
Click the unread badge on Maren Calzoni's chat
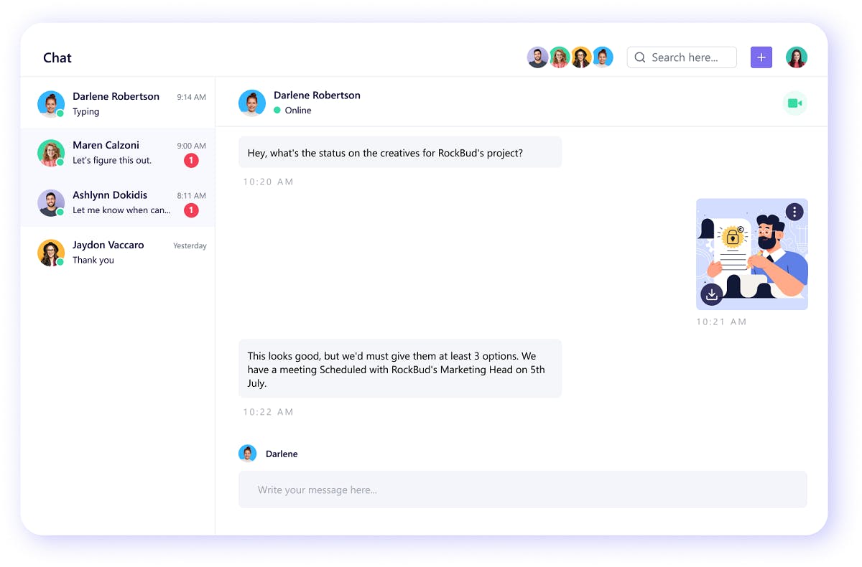coord(190,160)
